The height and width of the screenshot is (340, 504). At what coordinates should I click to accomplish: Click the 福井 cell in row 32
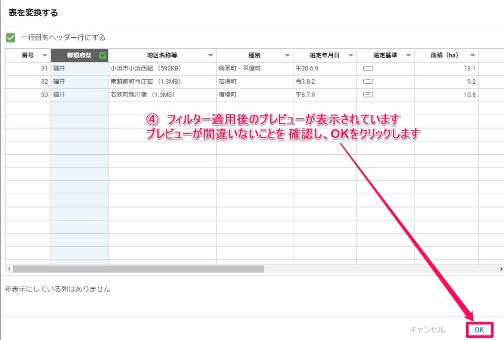(x=79, y=82)
